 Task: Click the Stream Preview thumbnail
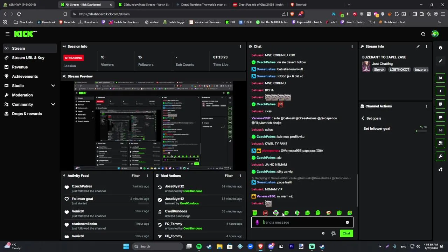(x=154, y=125)
